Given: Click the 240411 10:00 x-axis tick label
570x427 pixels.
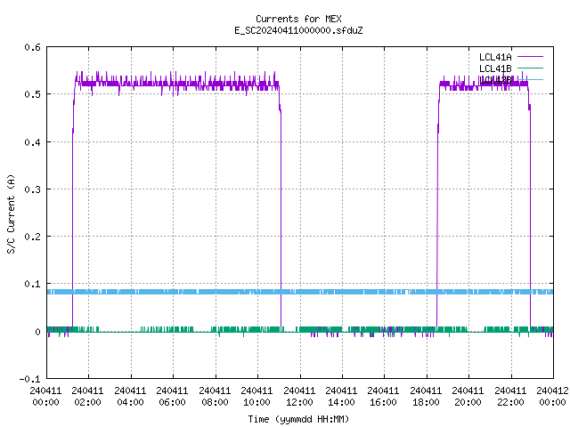Looking at the screenshot, I should (x=256, y=397).
